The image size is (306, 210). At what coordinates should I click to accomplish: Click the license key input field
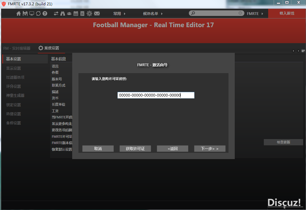point(156,95)
